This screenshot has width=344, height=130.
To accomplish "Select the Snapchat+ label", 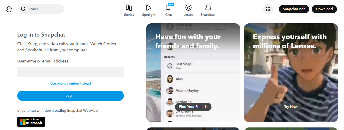I will click(x=208, y=15).
